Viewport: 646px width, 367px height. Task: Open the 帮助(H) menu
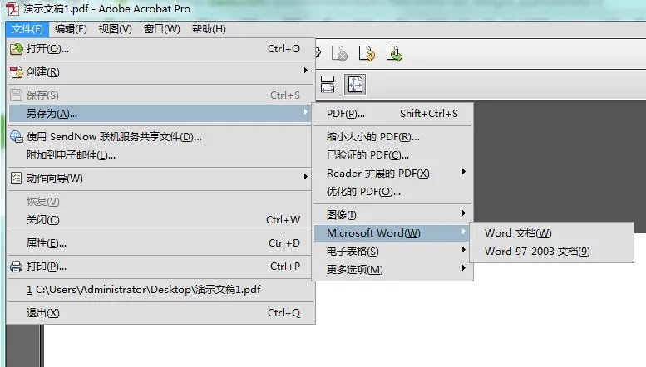click(209, 29)
